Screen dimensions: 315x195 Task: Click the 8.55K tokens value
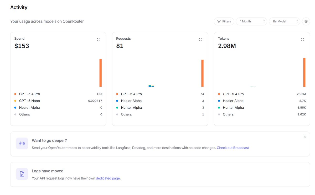tap(302, 108)
